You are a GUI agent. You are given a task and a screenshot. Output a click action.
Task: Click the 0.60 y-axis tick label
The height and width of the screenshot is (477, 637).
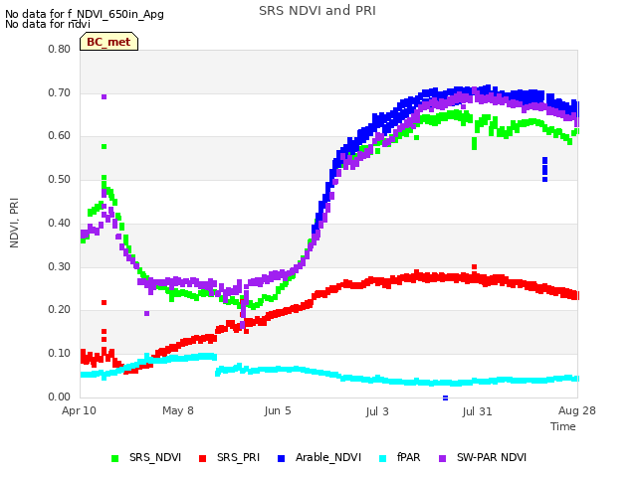click(x=60, y=135)
